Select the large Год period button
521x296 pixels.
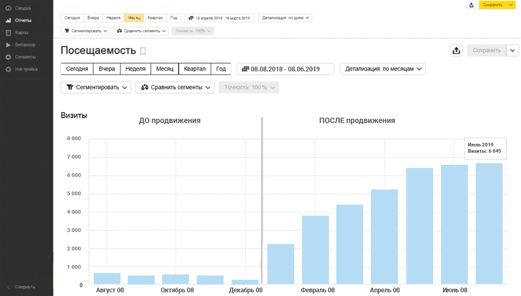221,69
